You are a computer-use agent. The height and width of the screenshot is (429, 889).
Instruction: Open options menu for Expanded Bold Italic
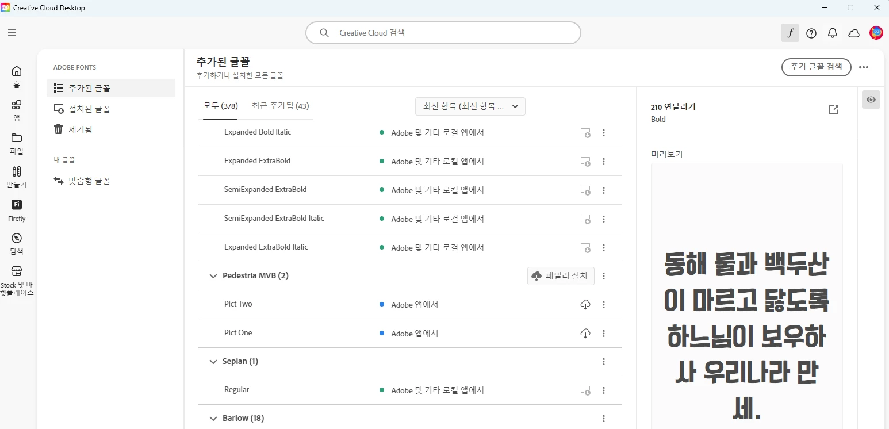pos(604,133)
